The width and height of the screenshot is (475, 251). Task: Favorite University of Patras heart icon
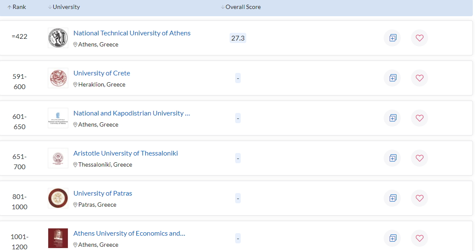[x=419, y=198]
